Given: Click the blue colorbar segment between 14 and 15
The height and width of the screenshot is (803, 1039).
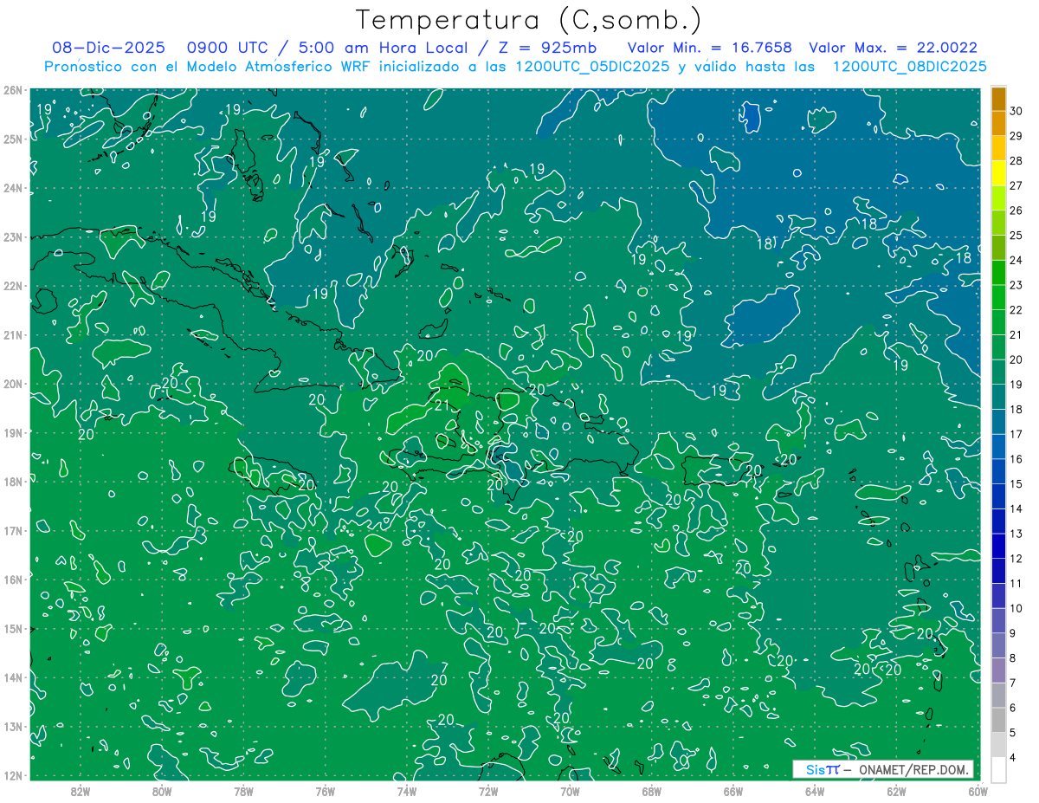Looking at the screenshot, I should click(x=998, y=496).
